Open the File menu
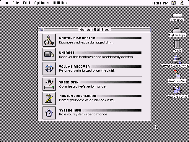Viewport: 189px width, 142px height. point(16,3)
